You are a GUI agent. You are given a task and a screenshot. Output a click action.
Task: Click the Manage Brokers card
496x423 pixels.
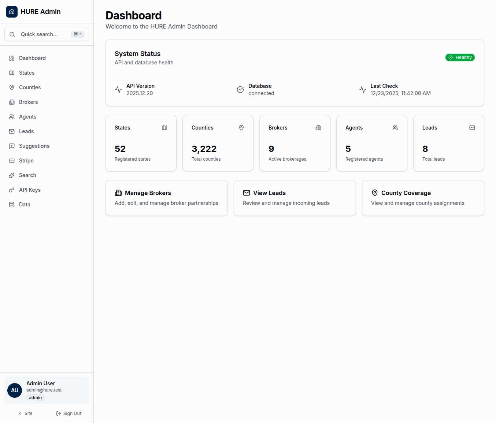click(x=166, y=198)
